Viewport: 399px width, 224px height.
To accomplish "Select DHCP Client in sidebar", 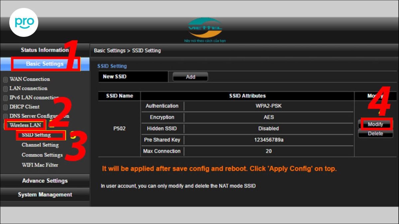I will (25, 107).
